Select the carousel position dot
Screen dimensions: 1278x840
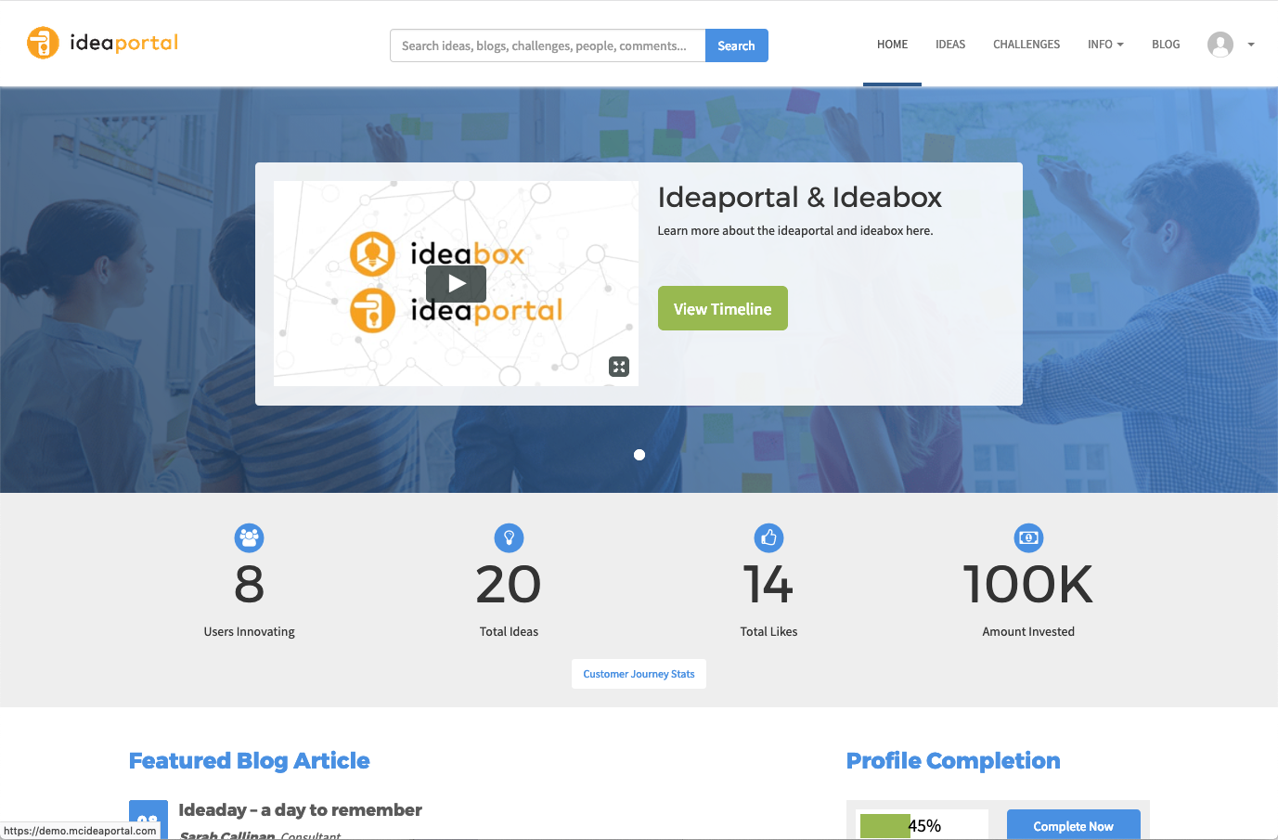pyautogui.click(x=639, y=455)
